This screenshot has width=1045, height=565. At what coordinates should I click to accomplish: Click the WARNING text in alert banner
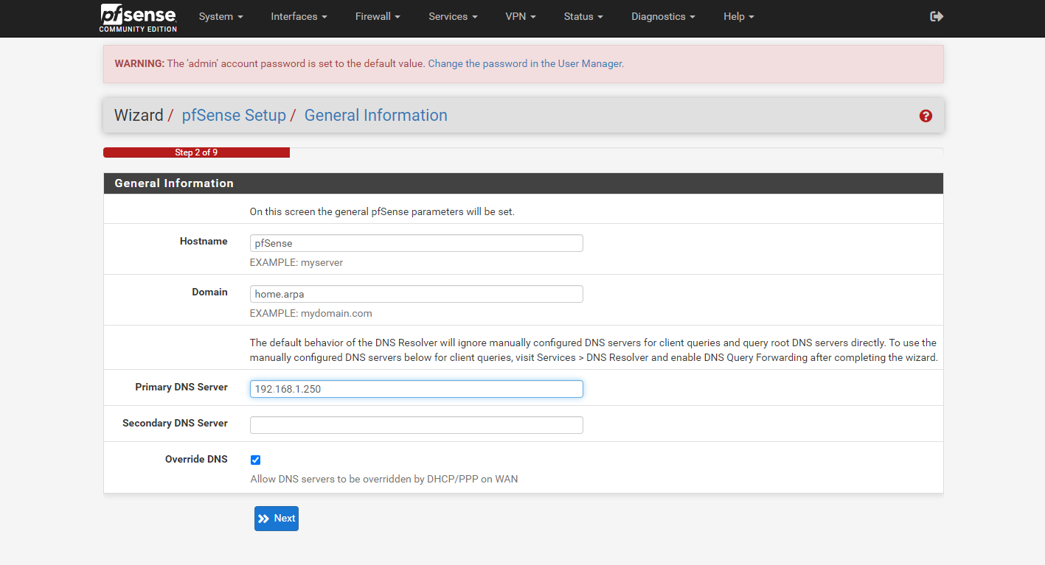click(x=139, y=64)
